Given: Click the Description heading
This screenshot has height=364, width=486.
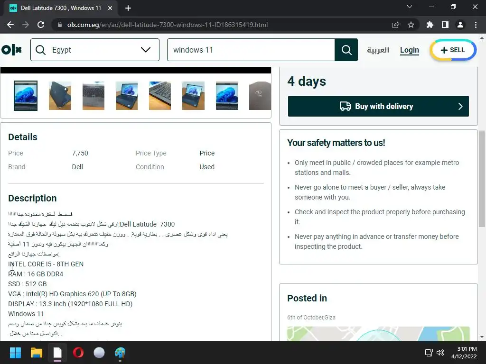Looking at the screenshot, I should [x=33, y=198].
